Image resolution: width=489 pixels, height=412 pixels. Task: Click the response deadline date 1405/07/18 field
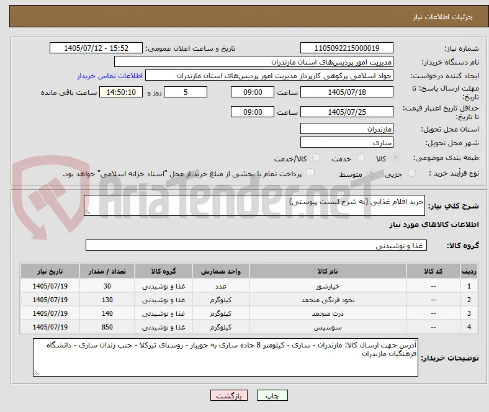tap(347, 92)
